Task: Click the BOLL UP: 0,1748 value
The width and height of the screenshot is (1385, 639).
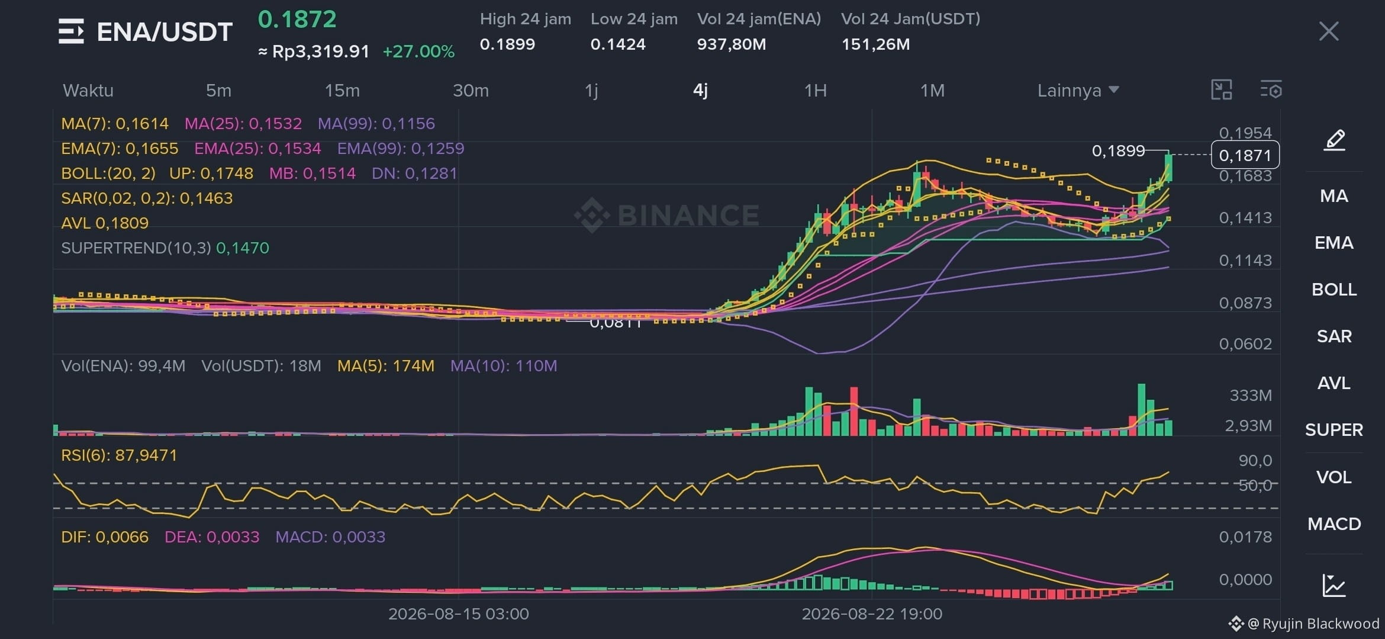Action: [211, 174]
